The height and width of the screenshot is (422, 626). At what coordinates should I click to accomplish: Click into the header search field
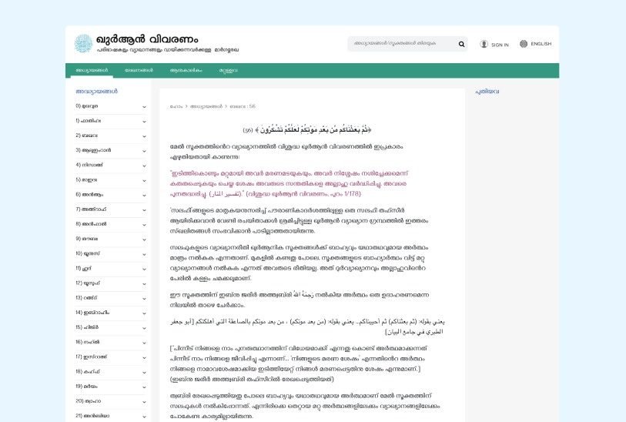400,44
